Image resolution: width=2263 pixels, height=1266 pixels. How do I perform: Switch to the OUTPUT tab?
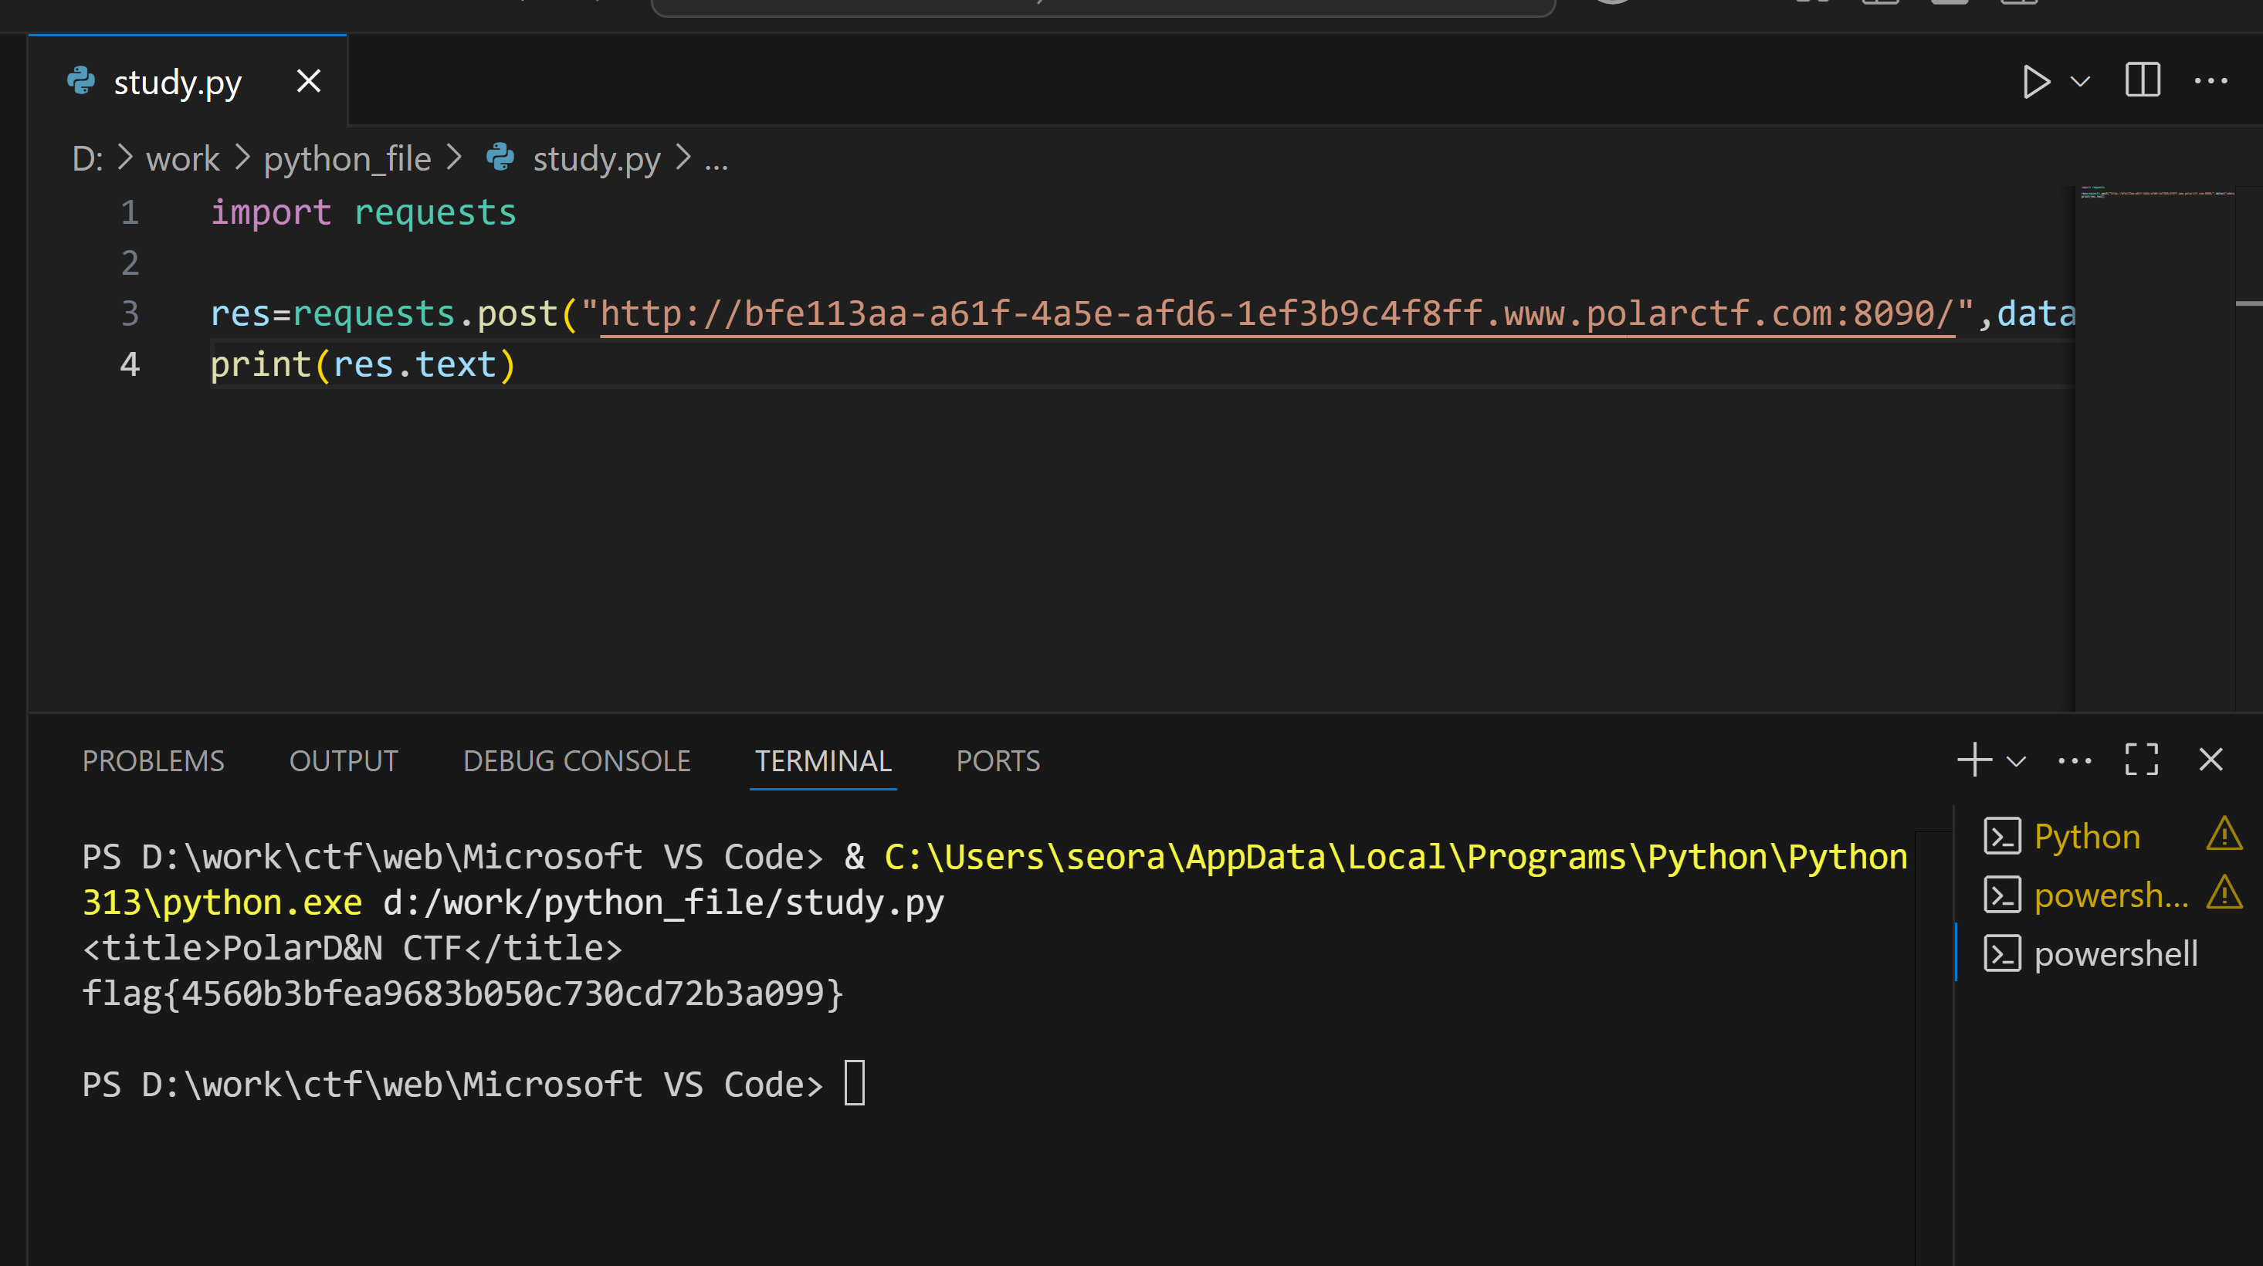(x=344, y=761)
